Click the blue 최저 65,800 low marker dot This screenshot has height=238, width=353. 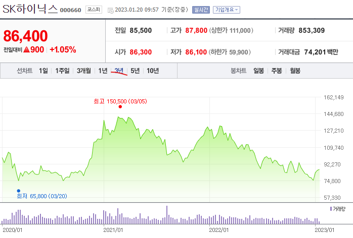[x=19, y=191]
